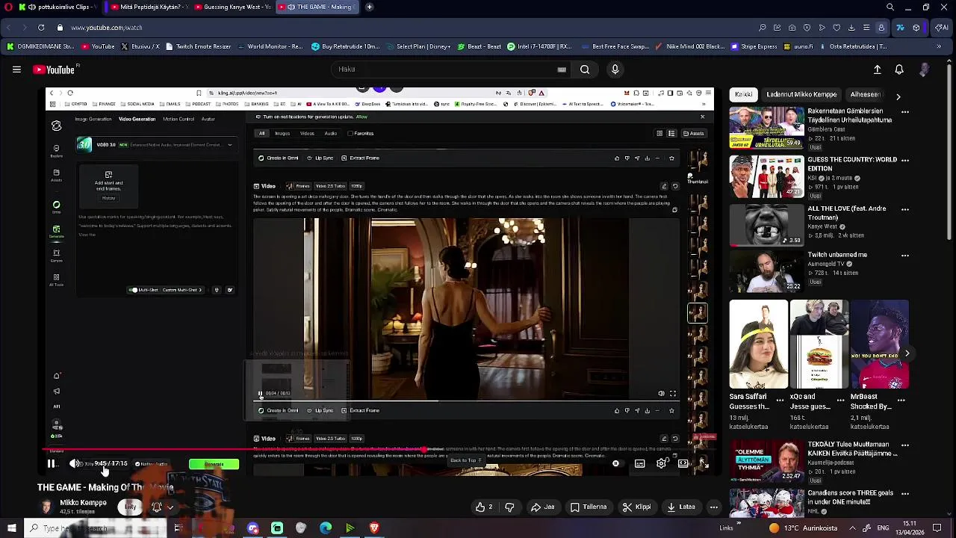
Task: Open the YouTube account avatar menu
Action: coord(925,69)
